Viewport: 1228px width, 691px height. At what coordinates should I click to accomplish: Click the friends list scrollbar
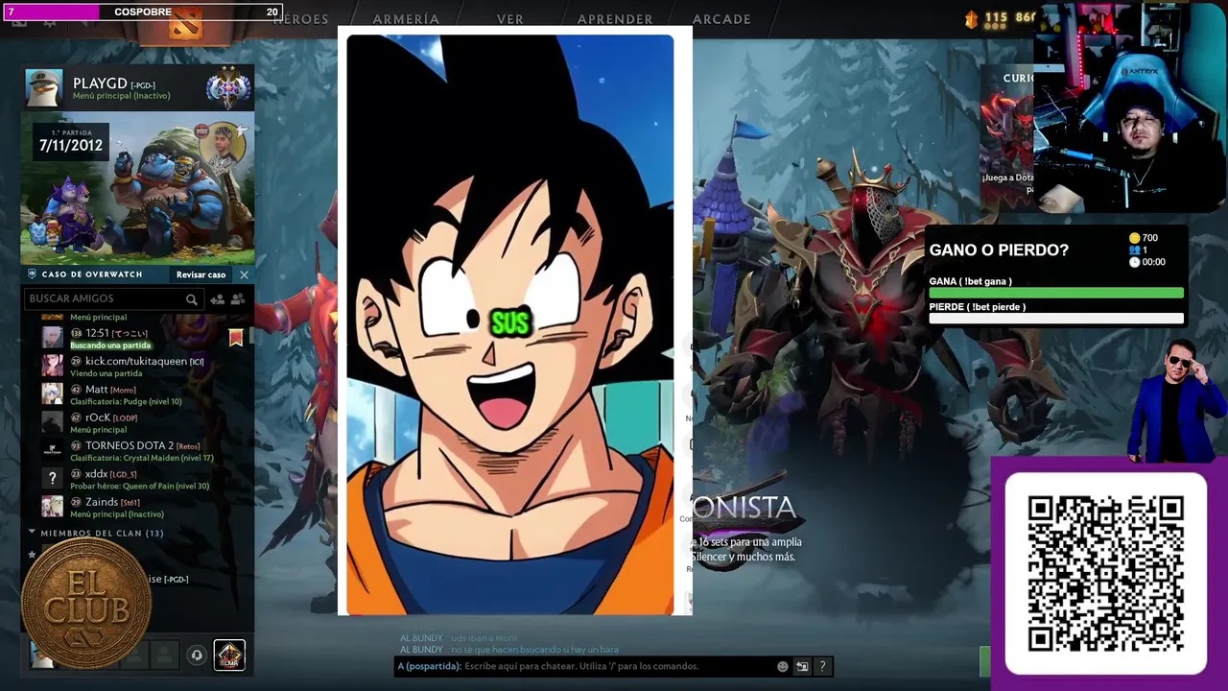click(251, 336)
